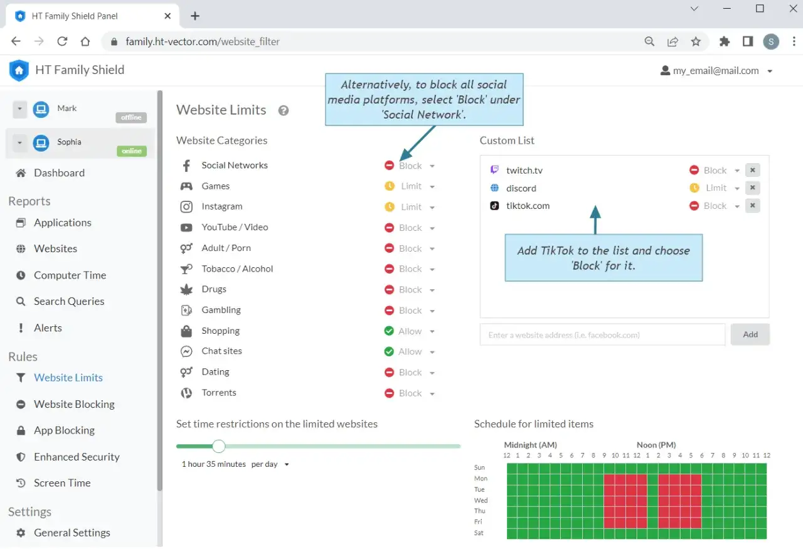Image resolution: width=803 pixels, height=549 pixels.
Task: Click the messenger icon for Chat sites
Action: [x=186, y=351]
